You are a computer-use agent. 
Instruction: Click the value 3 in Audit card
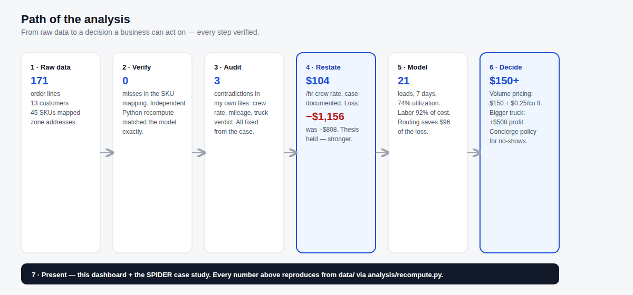(217, 81)
